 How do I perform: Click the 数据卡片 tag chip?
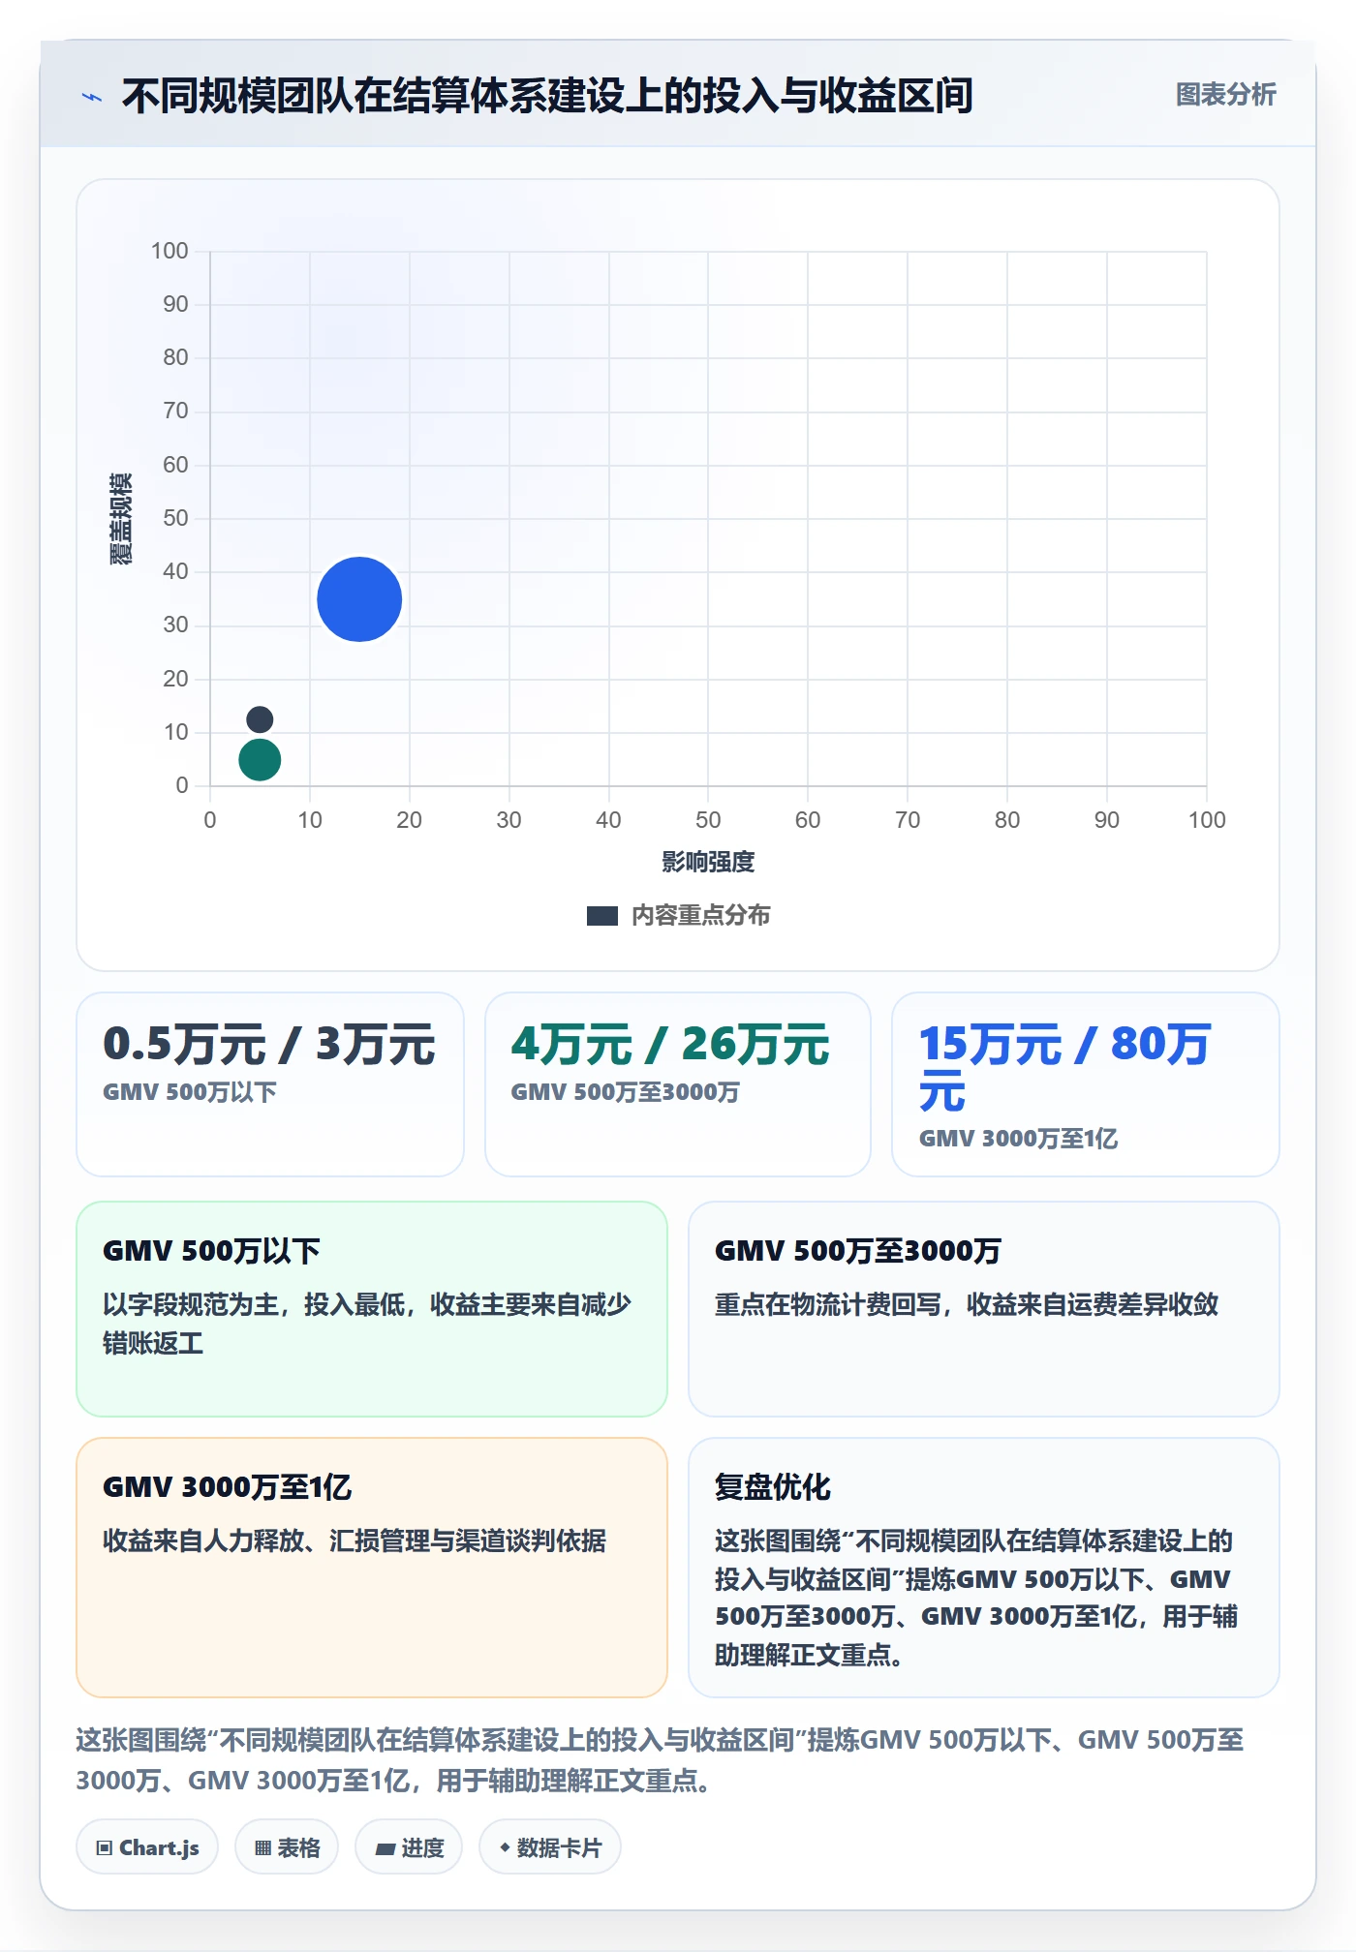tap(550, 1847)
